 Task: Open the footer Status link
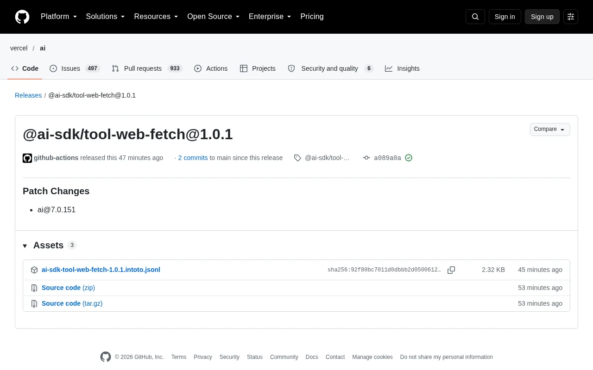(x=255, y=357)
